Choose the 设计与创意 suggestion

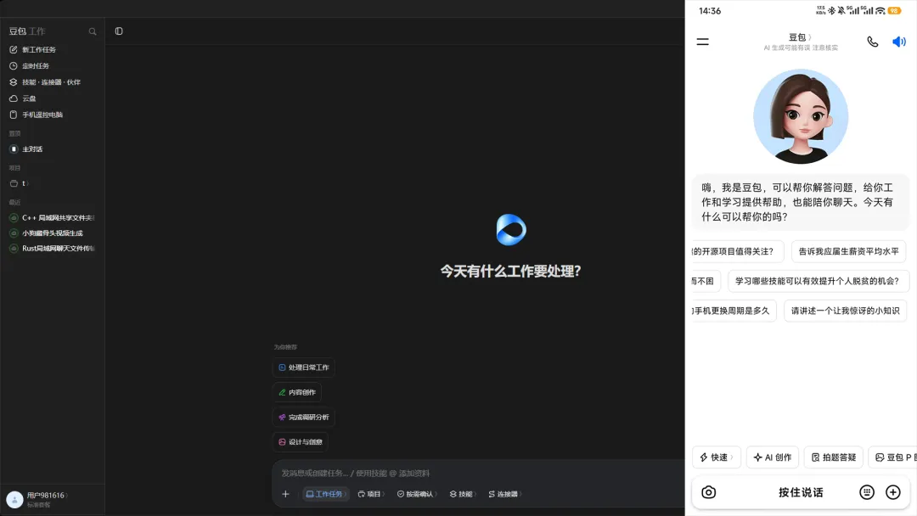coord(300,442)
